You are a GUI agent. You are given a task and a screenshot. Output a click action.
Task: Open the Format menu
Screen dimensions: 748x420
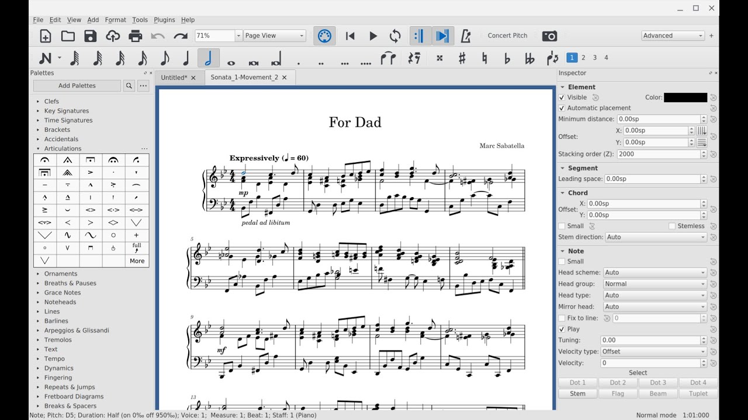115,20
